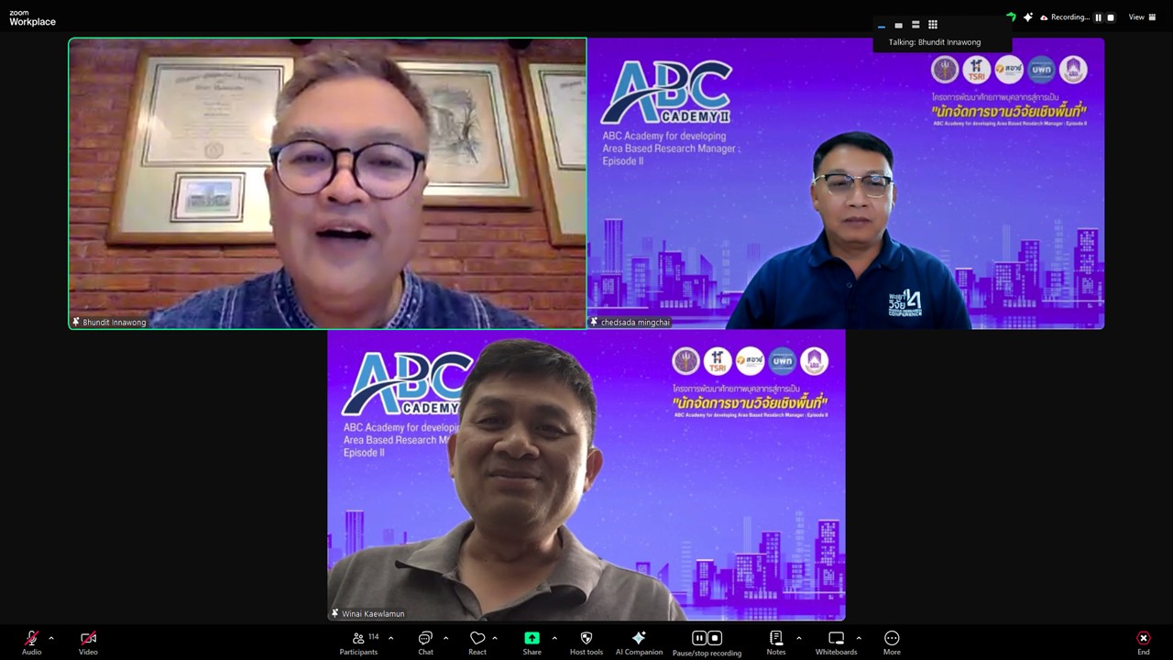This screenshot has width=1173, height=660.
Task: Switch to single active speaker thumbnail view
Action: tap(899, 26)
